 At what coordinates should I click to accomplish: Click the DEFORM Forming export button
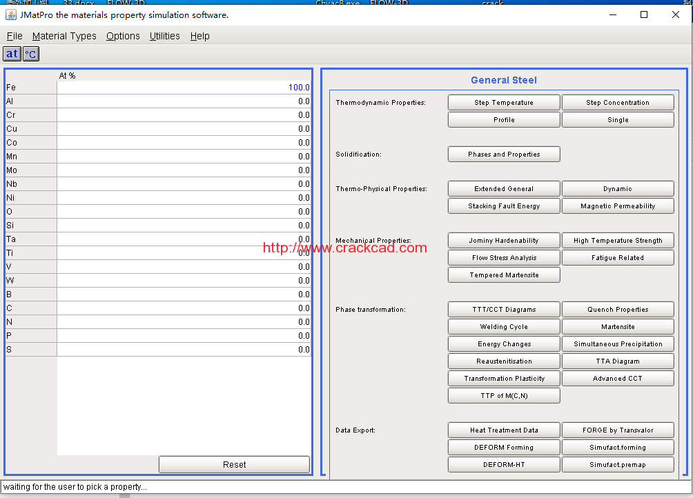pos(504,447)
